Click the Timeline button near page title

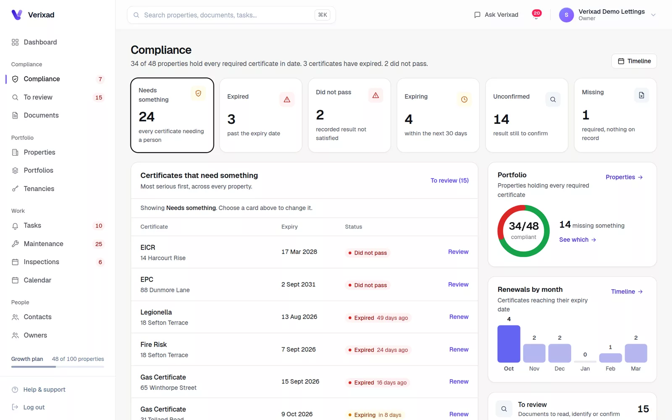pyautogui.click(x=634, y=61)
